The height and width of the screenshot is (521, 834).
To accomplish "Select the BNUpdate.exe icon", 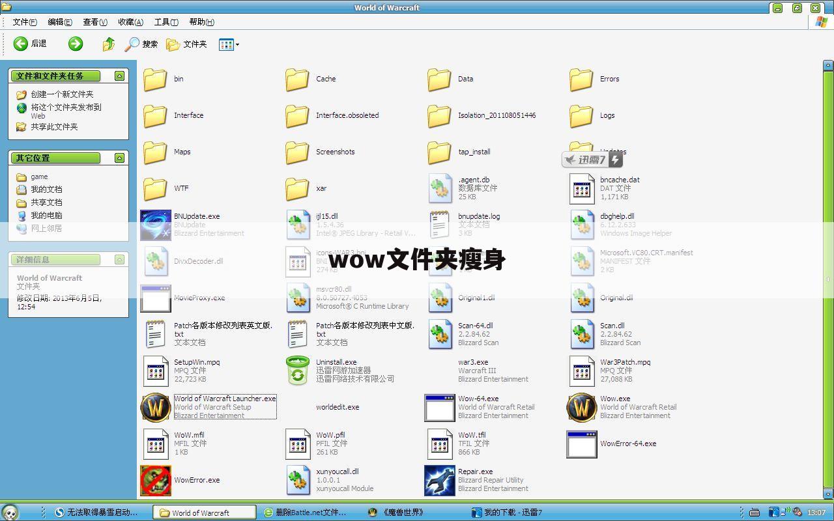I will coord(155,225).
